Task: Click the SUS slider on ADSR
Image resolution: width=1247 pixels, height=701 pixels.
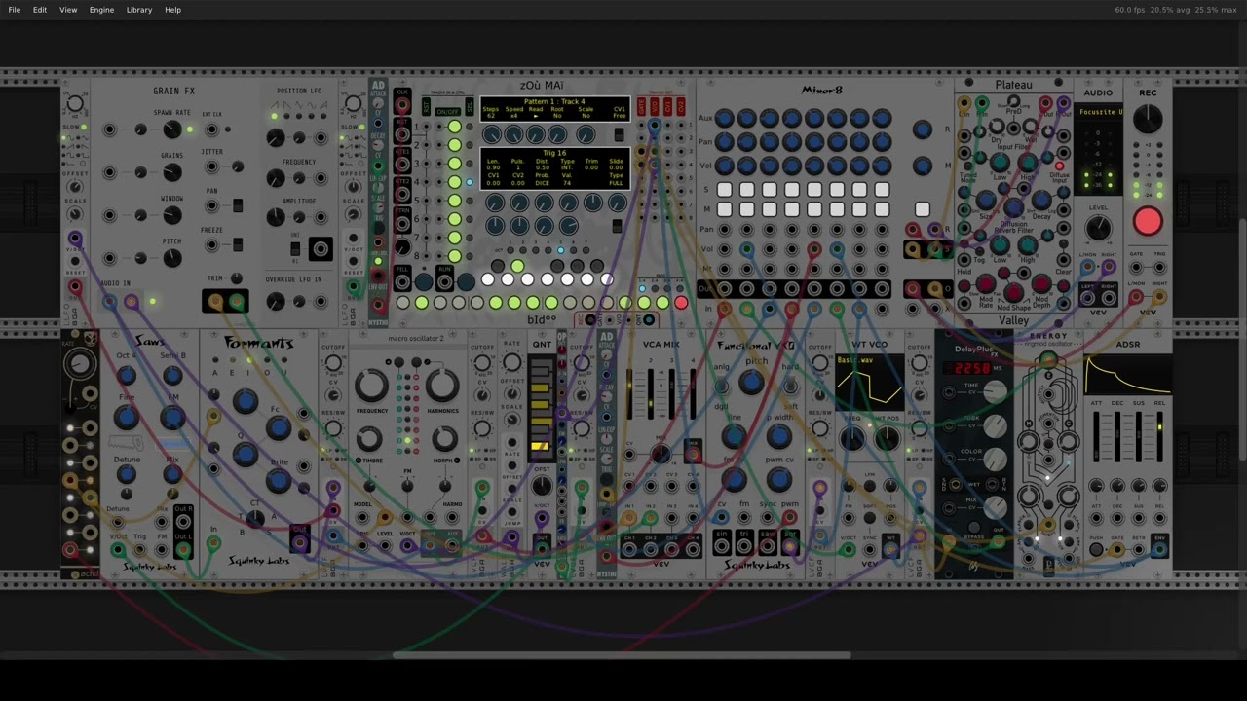Action: [1139, 438]
